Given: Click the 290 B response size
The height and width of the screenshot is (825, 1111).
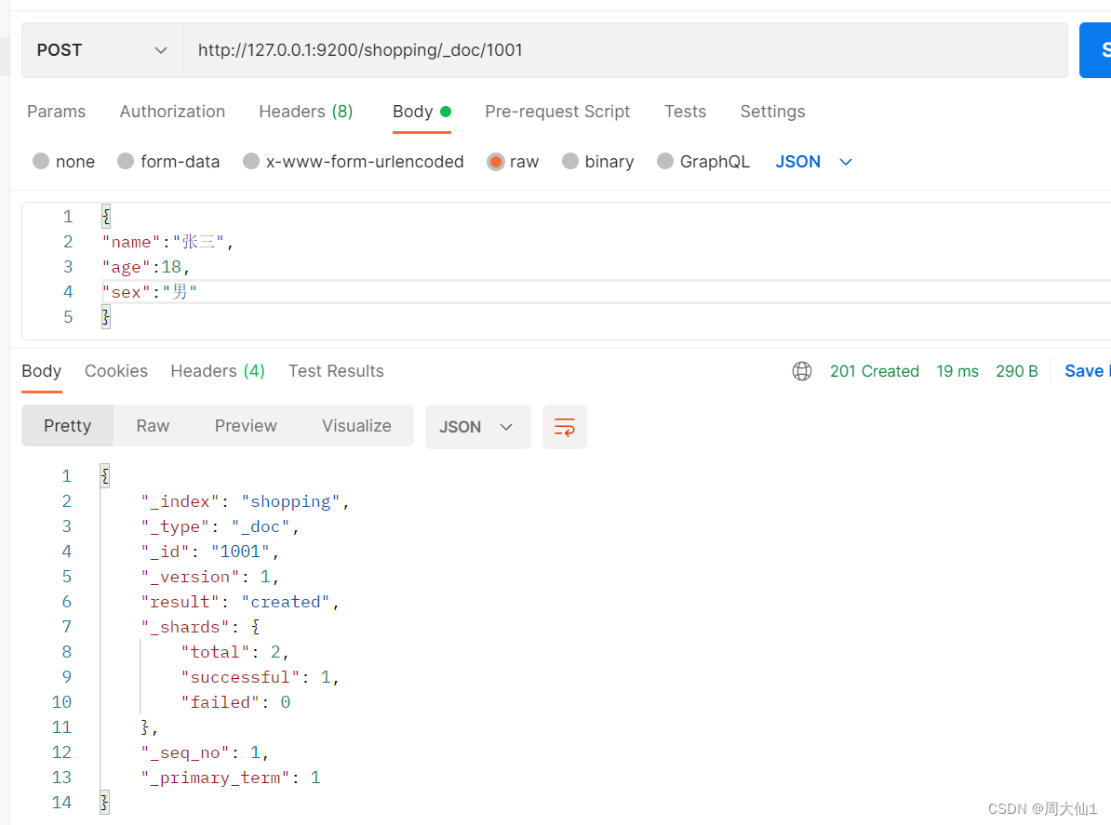Looking at the screenshot, I should pyautogui.click(x=1017, y=371).
